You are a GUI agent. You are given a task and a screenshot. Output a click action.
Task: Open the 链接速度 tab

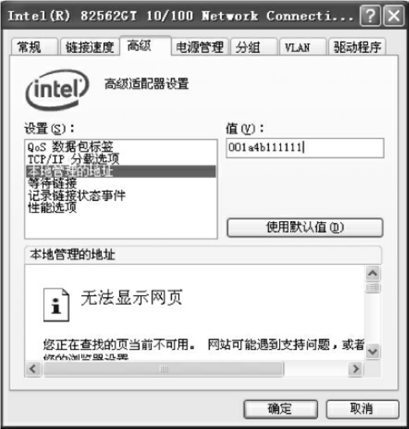click(x=90, y=47)
